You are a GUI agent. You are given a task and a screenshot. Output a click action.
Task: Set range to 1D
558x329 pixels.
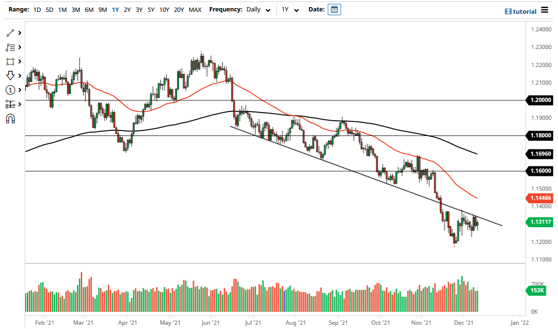(x=38, y=10)
